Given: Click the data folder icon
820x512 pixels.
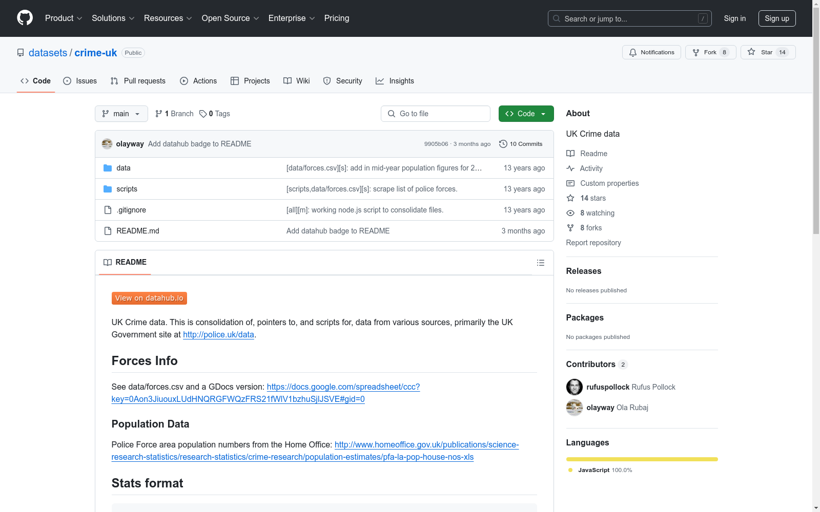Looking at the screenshot, I should coord(108,168).
